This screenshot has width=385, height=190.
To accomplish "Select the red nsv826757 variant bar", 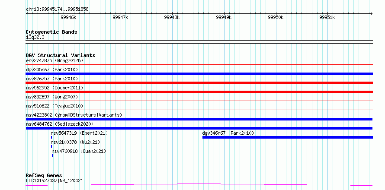I will coord(199,83).
